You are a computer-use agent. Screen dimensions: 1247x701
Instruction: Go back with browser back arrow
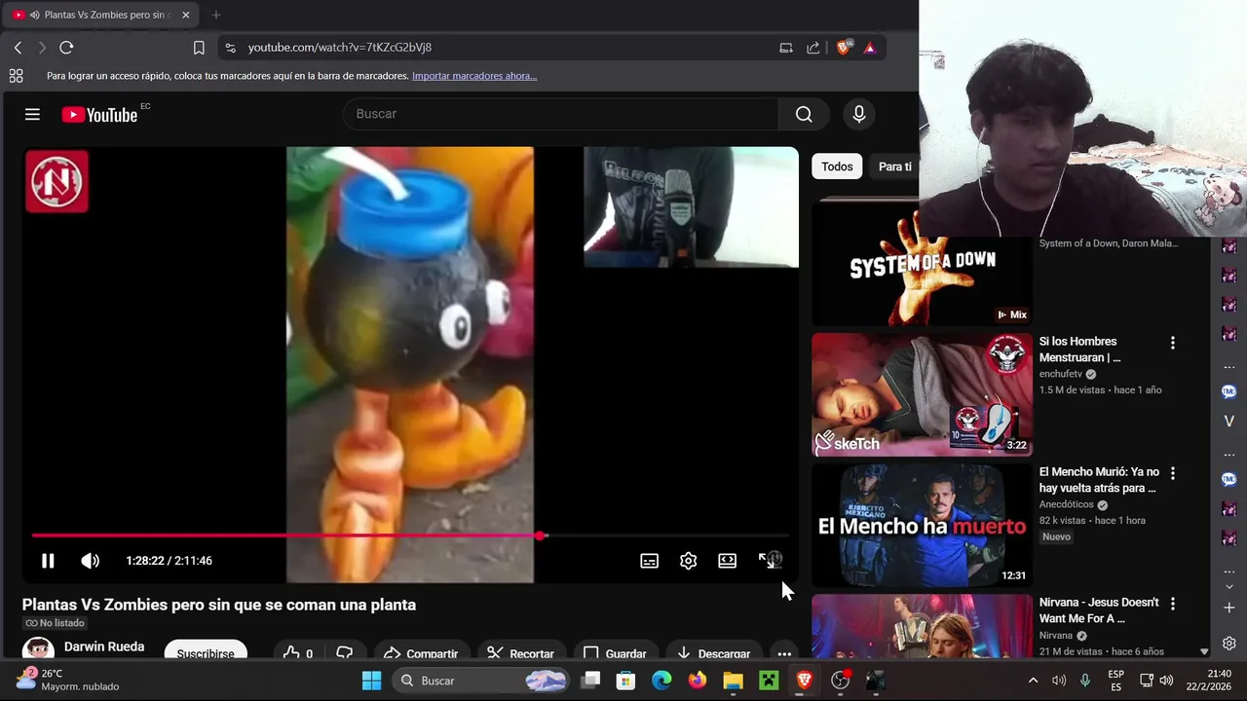coord(18,47)
